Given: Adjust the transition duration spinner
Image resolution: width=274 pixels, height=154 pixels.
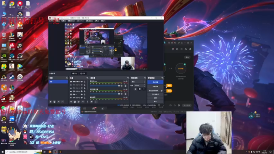Looking at the screenshot, I should pos(144,85).
